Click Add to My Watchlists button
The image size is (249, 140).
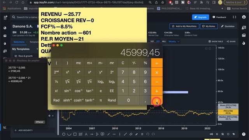click(x=184, y=26)
